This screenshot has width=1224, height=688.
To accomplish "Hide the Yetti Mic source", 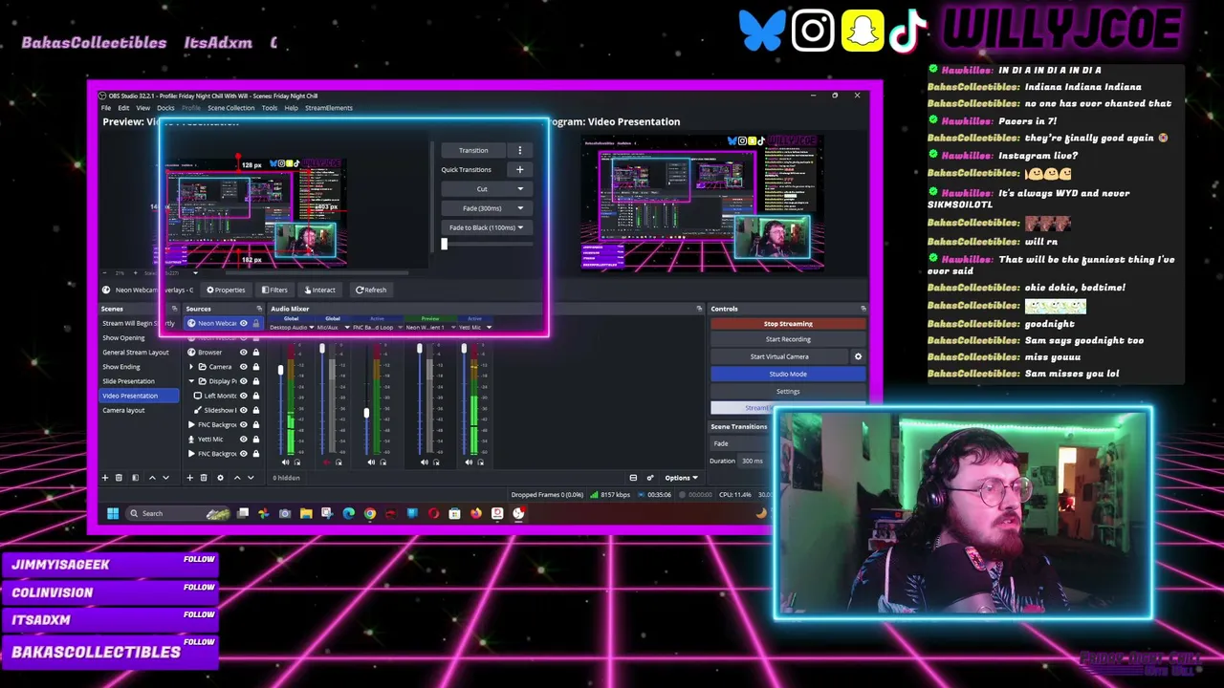I will coord(243,440).
